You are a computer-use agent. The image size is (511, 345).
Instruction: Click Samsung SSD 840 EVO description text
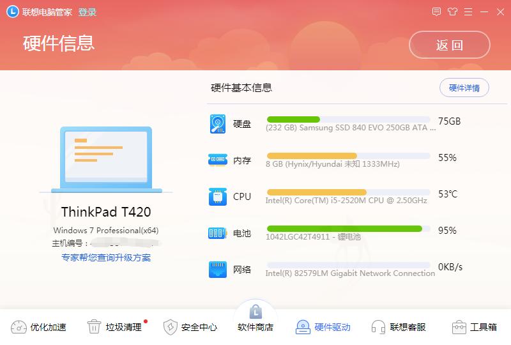tap(351, 128)
